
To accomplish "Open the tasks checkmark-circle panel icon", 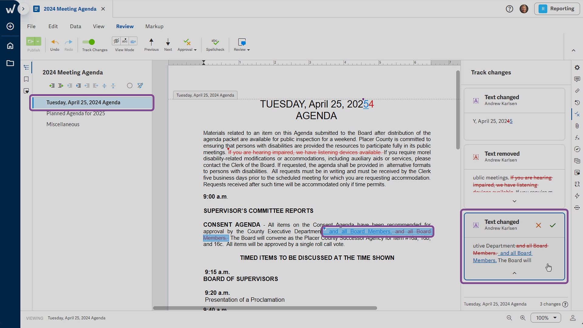I will [x=577, y=149].
